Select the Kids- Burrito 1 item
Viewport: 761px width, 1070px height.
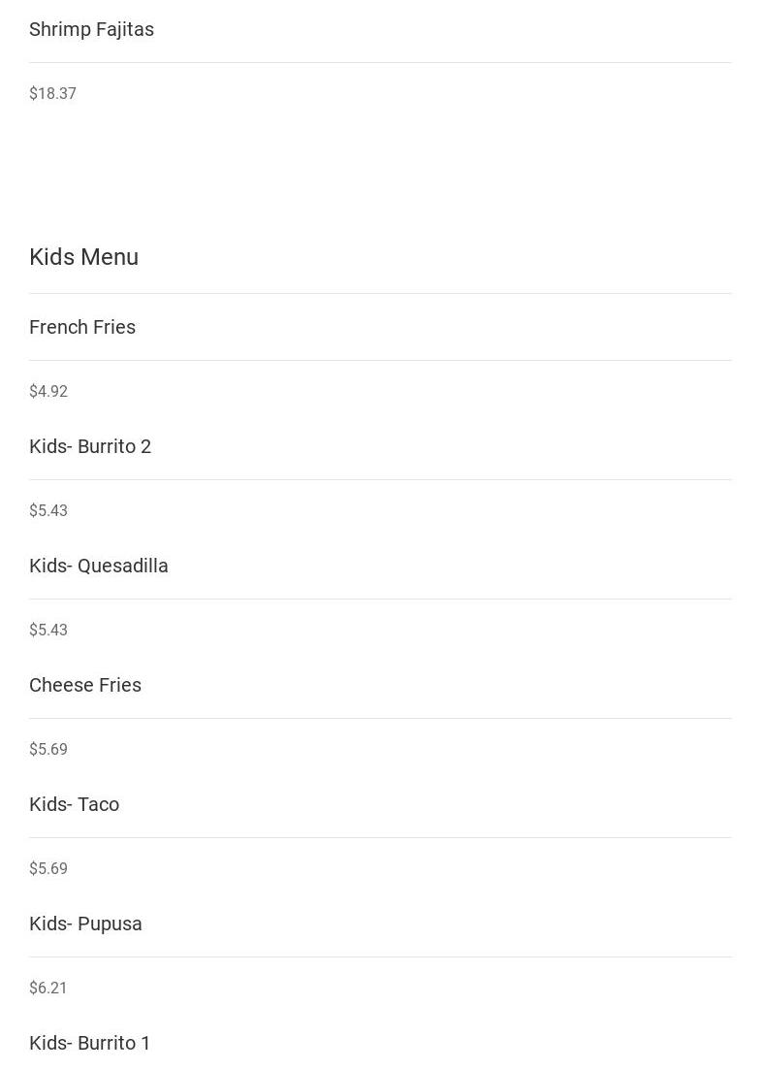pyautogui.click(x=90, y=1043)
